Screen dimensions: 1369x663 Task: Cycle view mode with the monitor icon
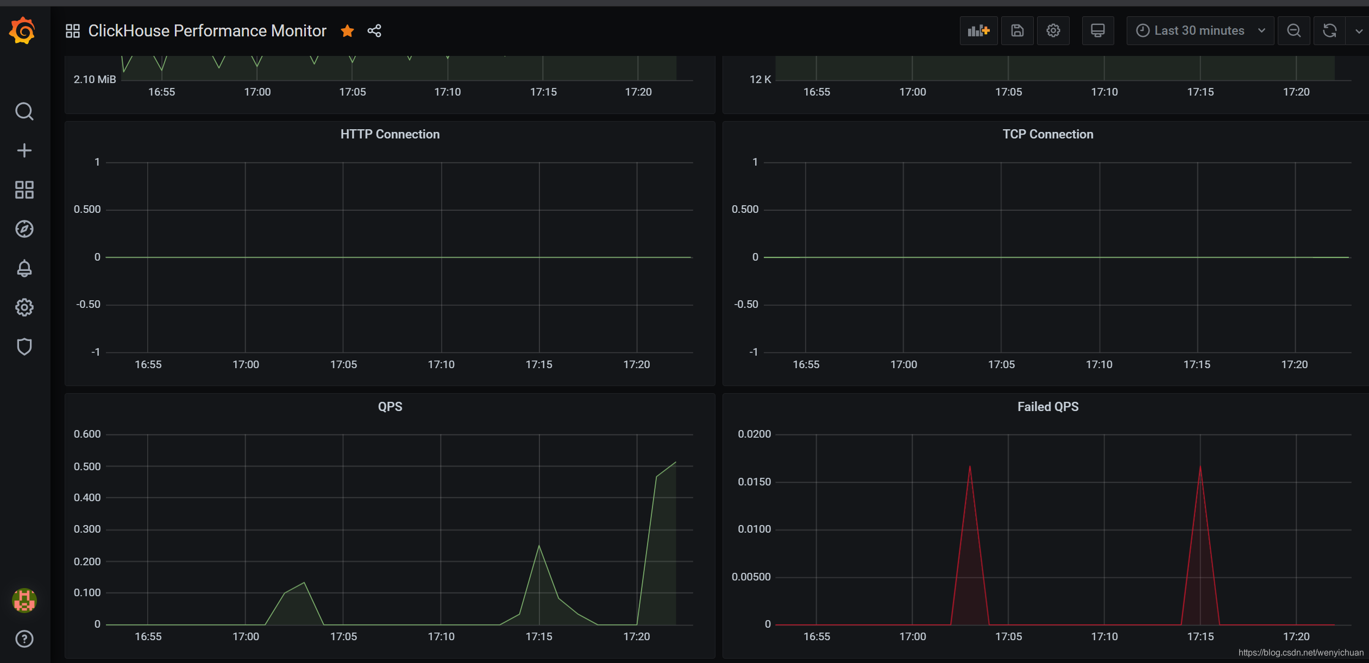tap(1097, 30)
